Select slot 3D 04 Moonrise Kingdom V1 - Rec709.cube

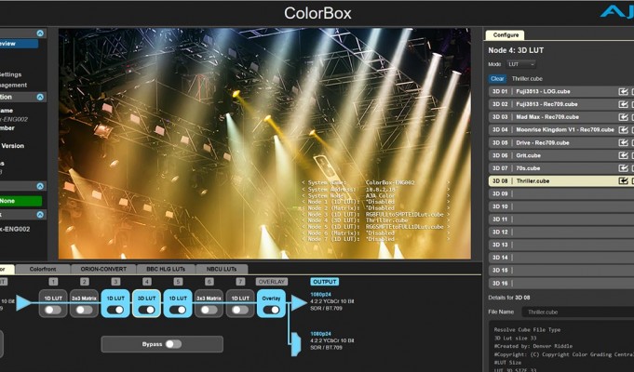pos(561,130)
